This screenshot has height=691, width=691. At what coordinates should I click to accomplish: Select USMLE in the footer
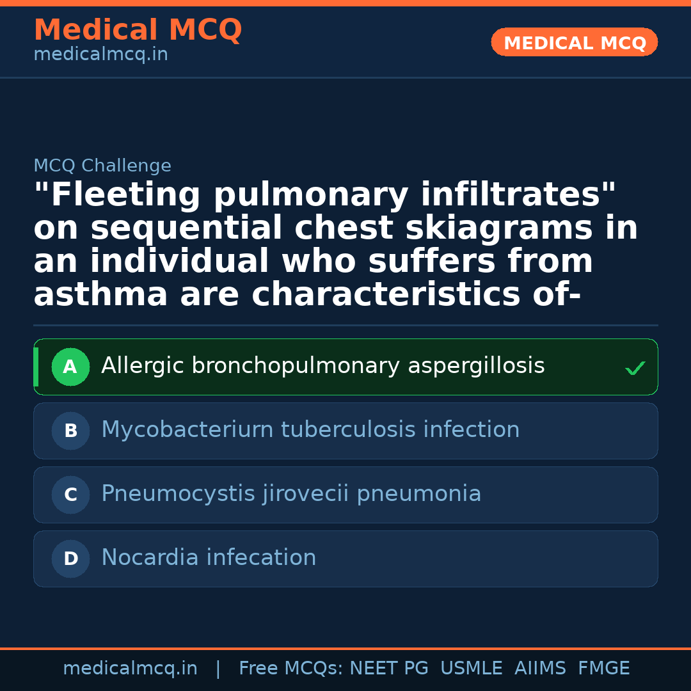point(472,669)
